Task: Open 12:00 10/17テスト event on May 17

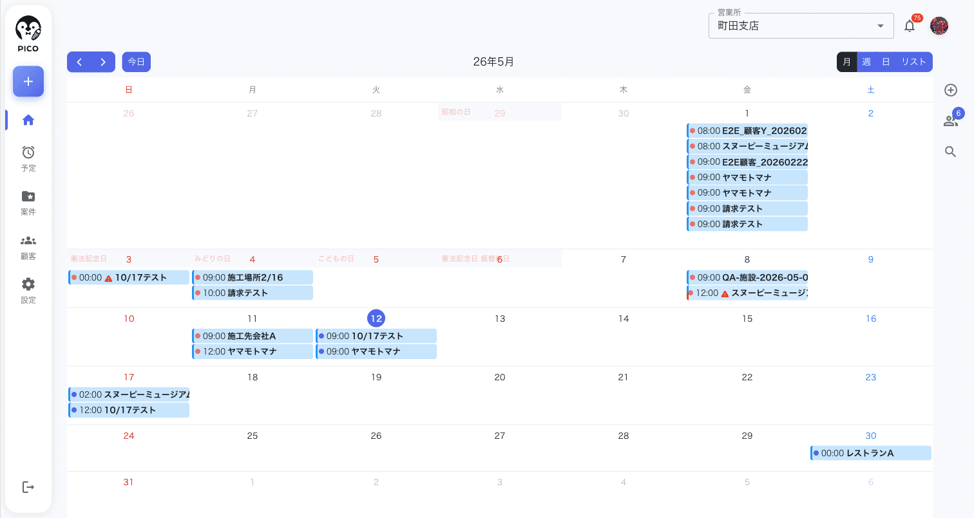Action: pyautogui.click(x=129, y=410)
